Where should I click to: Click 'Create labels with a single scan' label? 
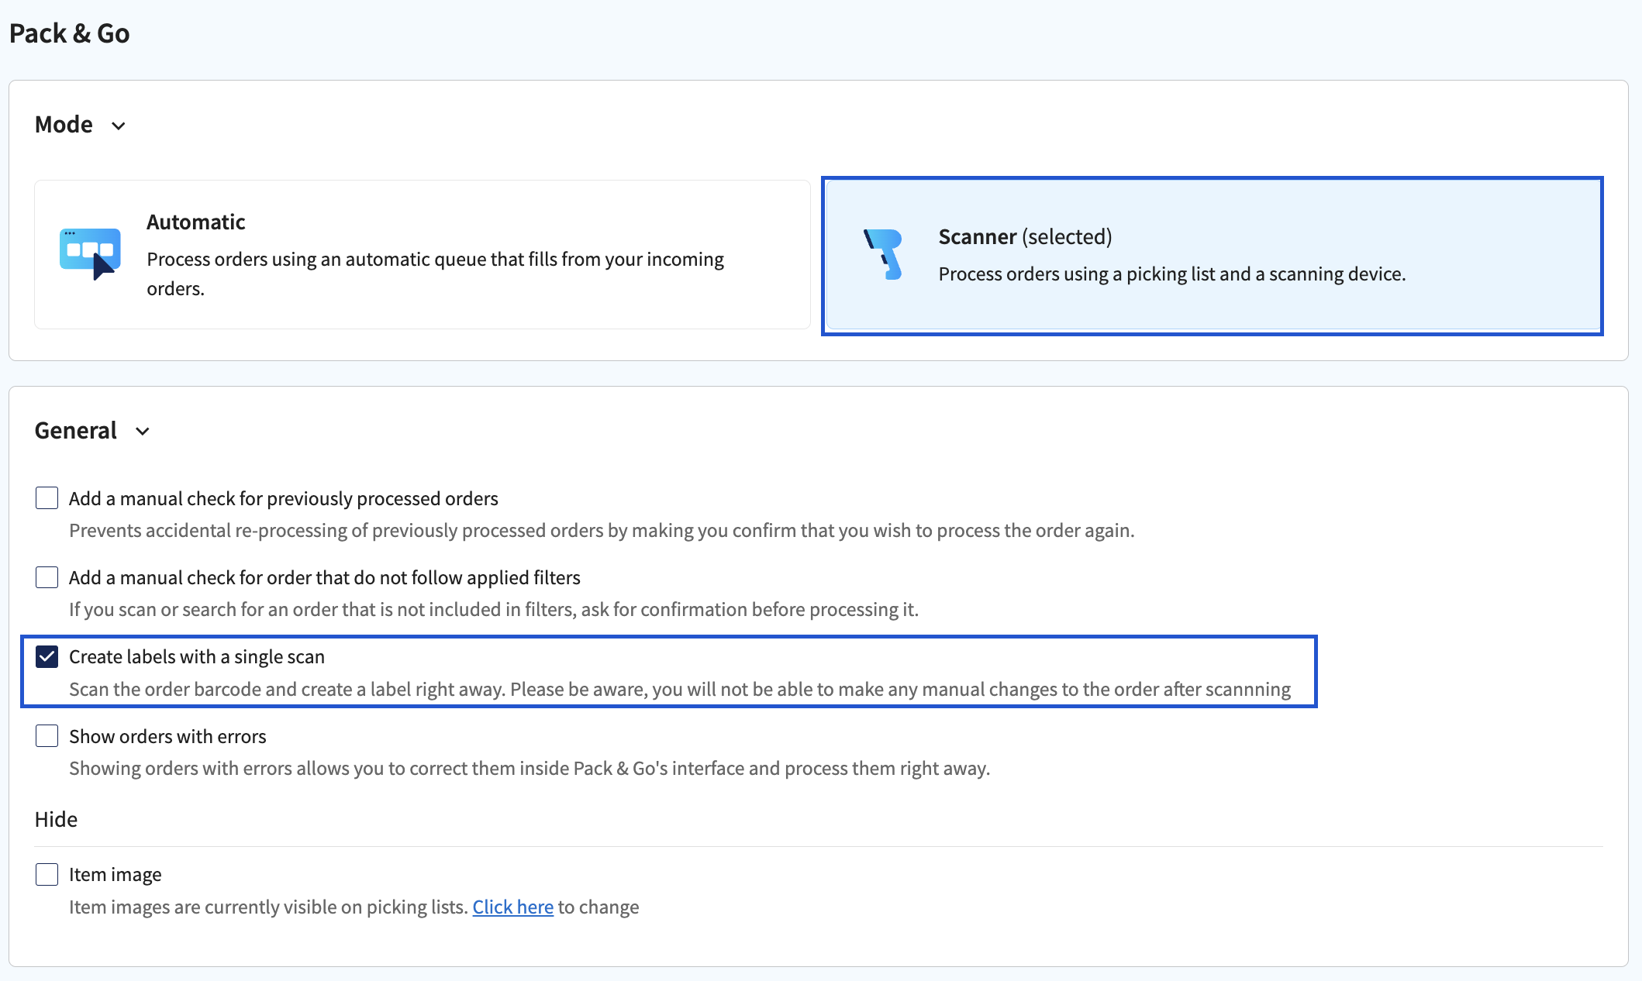197,657
